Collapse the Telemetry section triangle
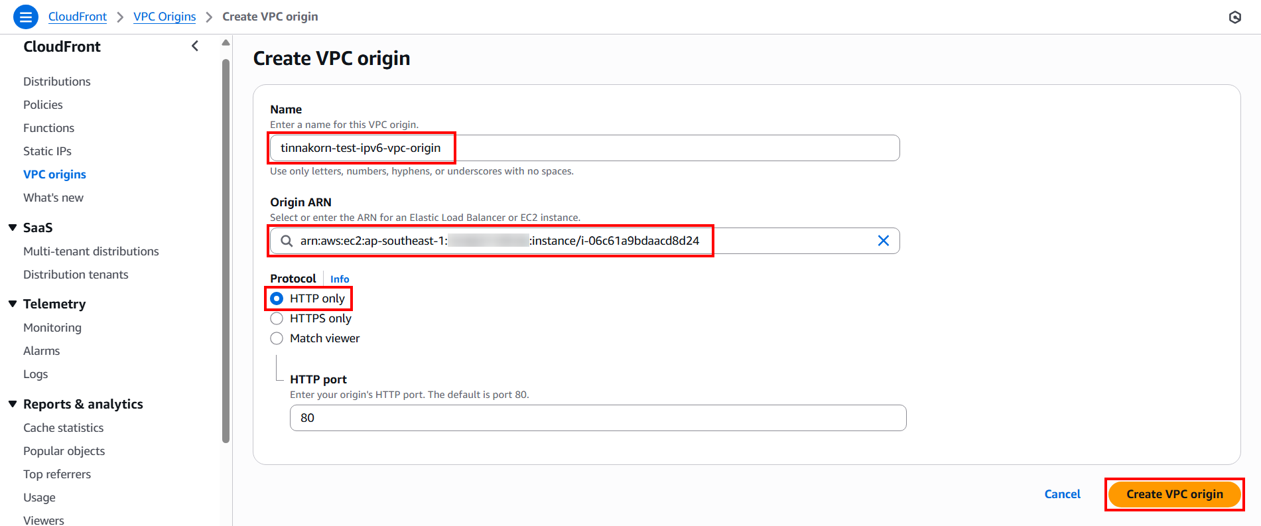 tap(13, 304)
